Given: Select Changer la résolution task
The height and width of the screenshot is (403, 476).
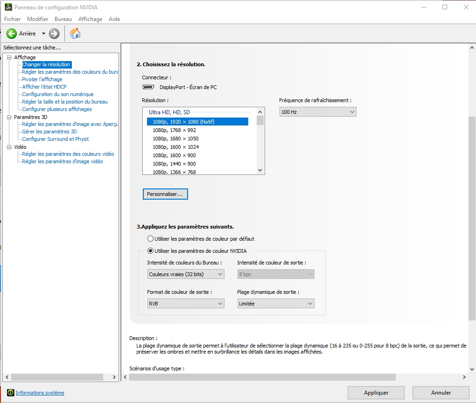Looking at the screenshot, I should pyautogui.click(x=46, y=64).
